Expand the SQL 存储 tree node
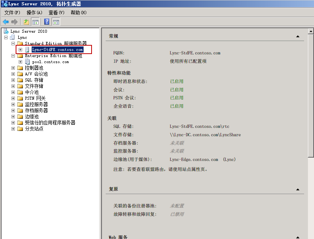 (13, 80)
